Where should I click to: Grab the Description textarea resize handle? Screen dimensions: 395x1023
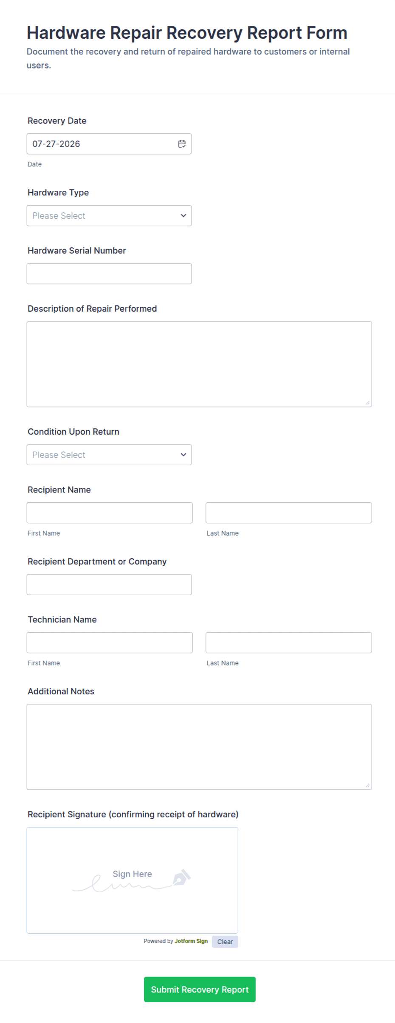click(368, 403)
